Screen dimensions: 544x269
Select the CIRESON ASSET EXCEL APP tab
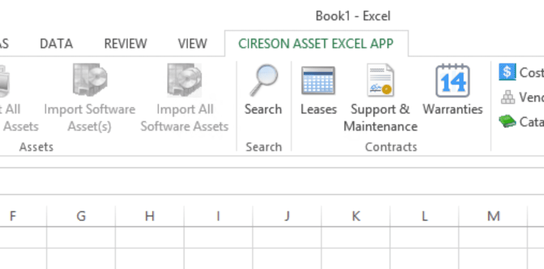point(316,44)
